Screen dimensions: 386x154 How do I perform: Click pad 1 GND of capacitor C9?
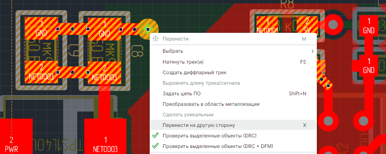[41, 29]
